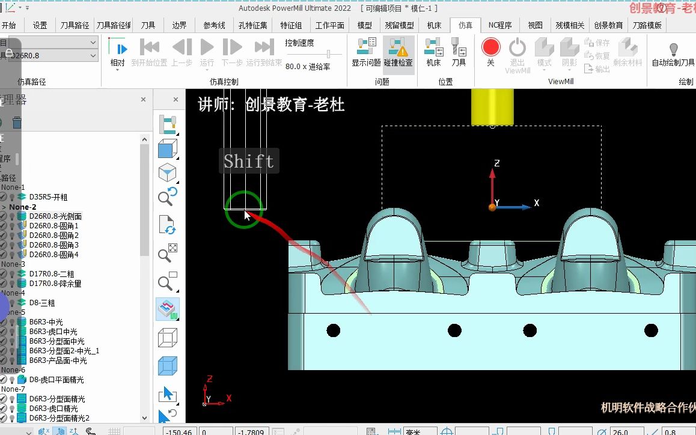Open the 残留模型 (Stock Model) tab

point(399,25)
